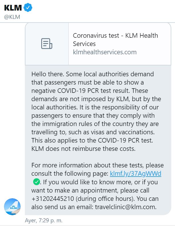Click the sentence KLM does not reimburse these costs
This screenshot has height=226, width=175.
[x=83, y=149]
